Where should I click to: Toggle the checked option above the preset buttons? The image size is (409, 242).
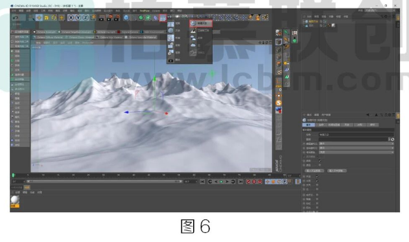click(320, 161)
